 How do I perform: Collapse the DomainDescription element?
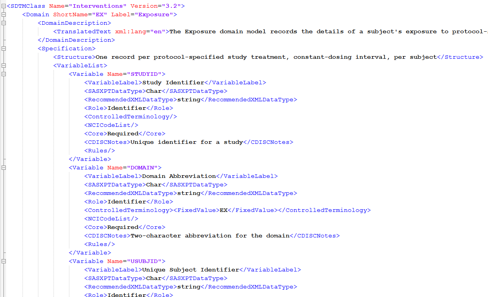[3, 23]
